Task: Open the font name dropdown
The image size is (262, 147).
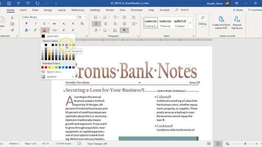Action: (77, 17)
